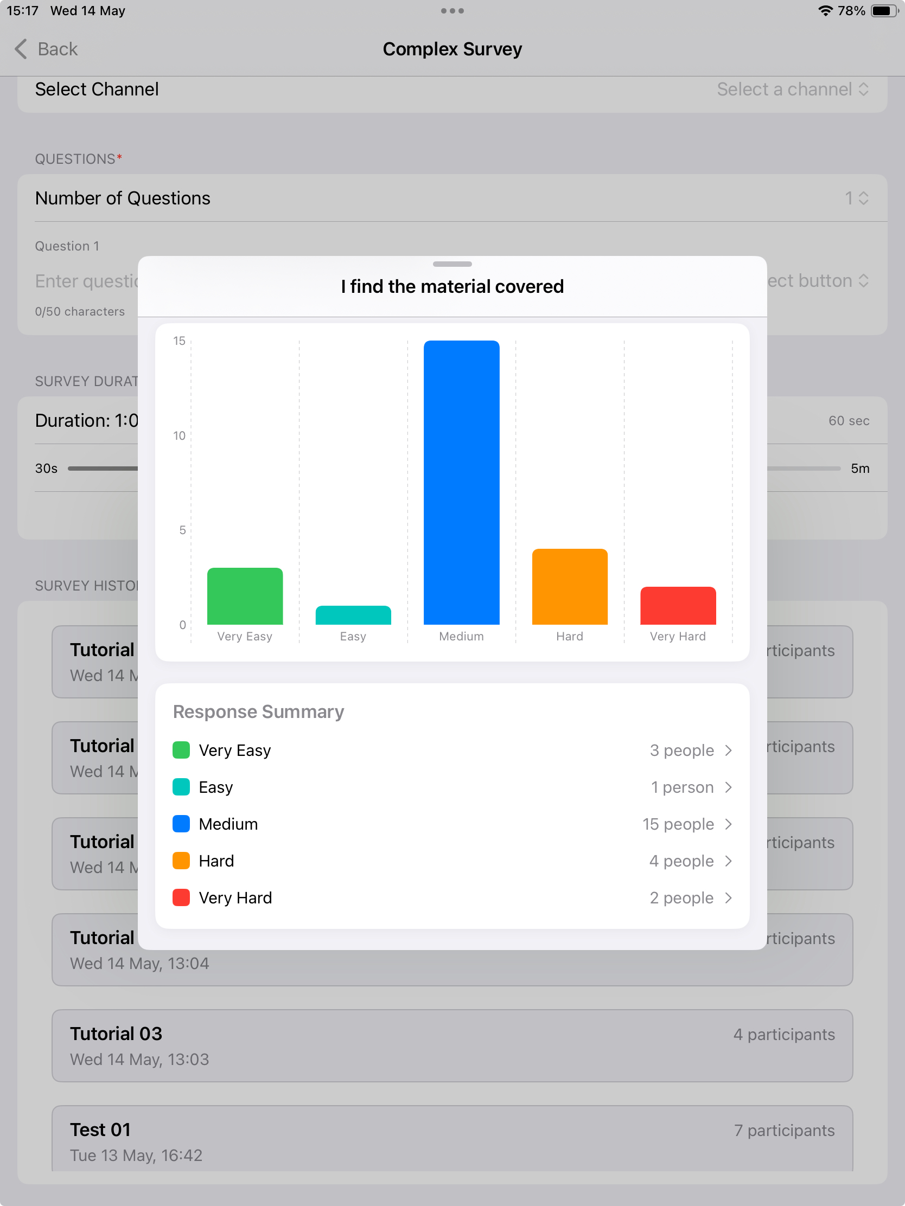Tap the 'Medium' summary row label
The image size is (905, 1206).
(x=228, y=824)
